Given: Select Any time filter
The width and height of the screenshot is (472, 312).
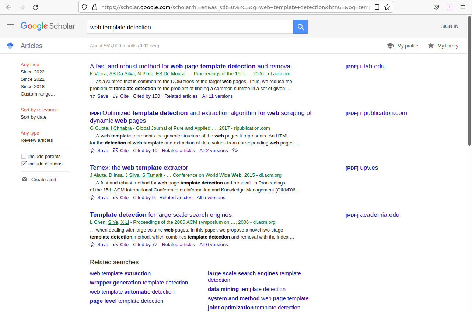Looking at the screenshot, I should tap(30, 65).
